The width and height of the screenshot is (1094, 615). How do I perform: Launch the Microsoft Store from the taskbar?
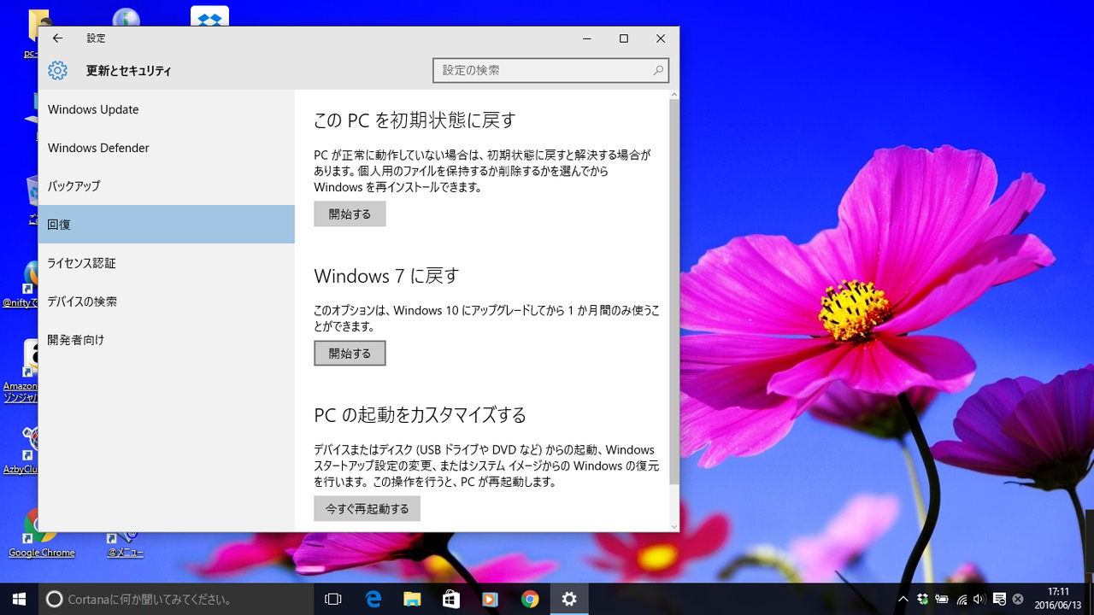[x=451, y=598]
